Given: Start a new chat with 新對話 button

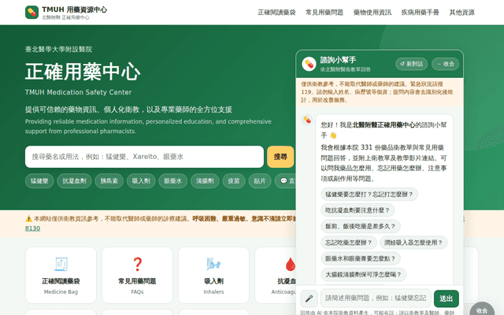Looking at the screenshot, I should [x=411, y=64].
